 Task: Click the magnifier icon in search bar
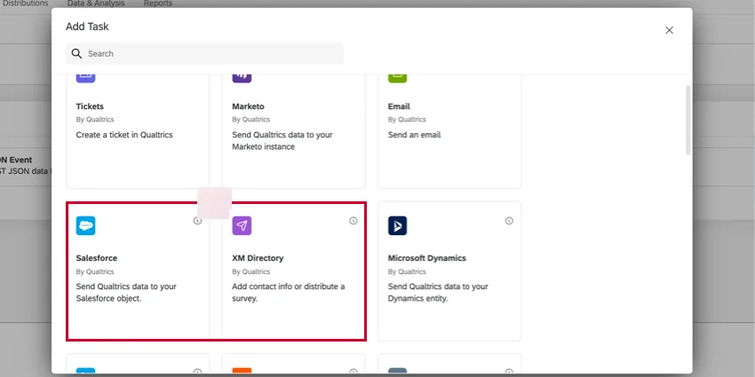tap(77, 53)
